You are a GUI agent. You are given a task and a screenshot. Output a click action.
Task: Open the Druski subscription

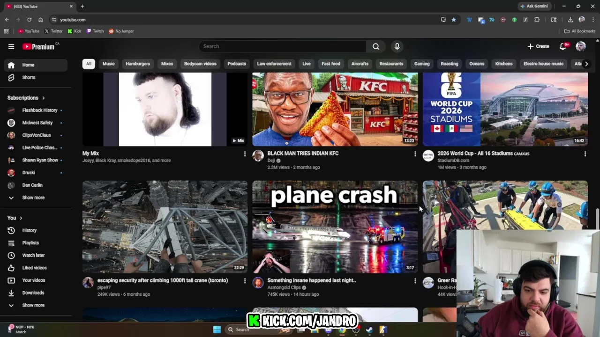pyautogui.click(x=36, y=173)
